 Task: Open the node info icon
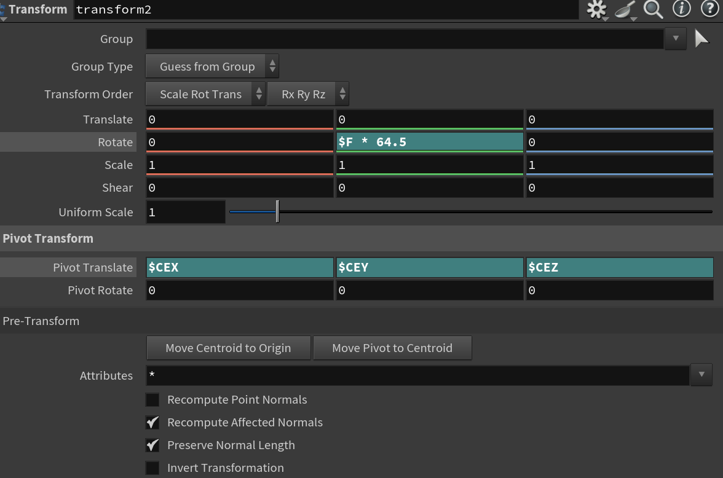click(x=681, y=9)
